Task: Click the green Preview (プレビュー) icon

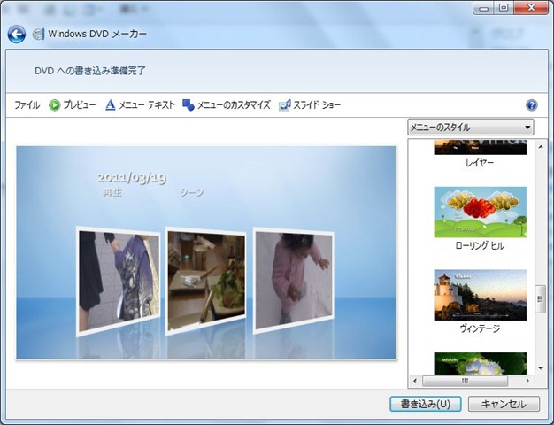Action: tap(55, 104)
